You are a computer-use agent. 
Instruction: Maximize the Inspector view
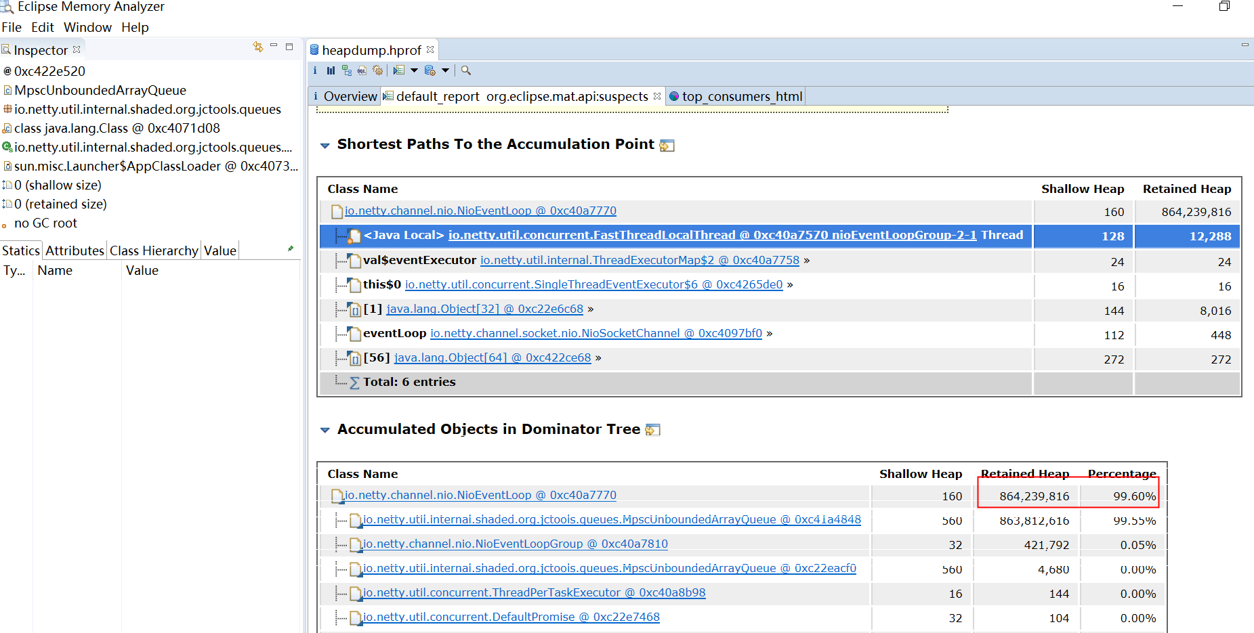[289, 47]
